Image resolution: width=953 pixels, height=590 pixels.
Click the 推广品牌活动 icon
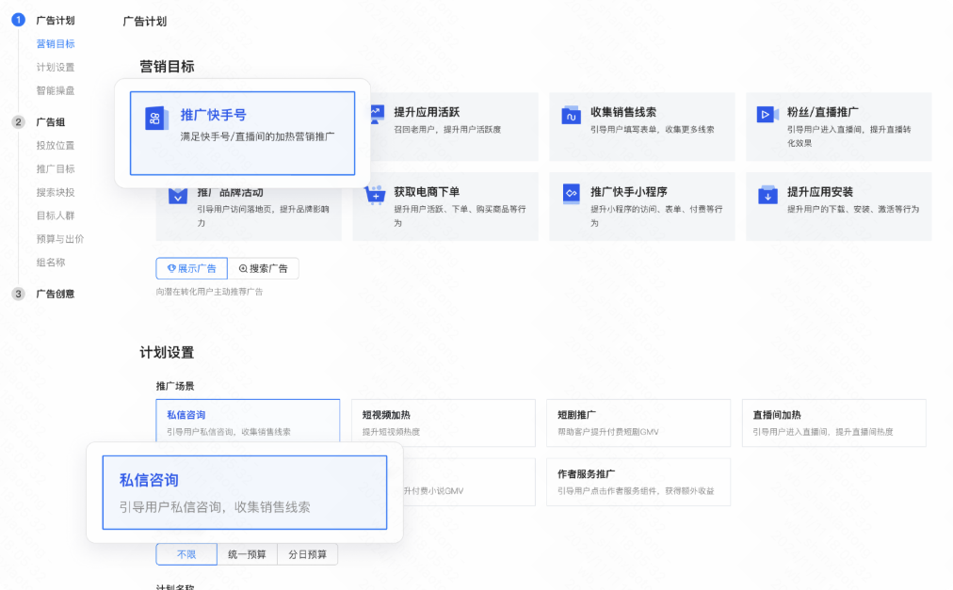(x=178, y=197)
